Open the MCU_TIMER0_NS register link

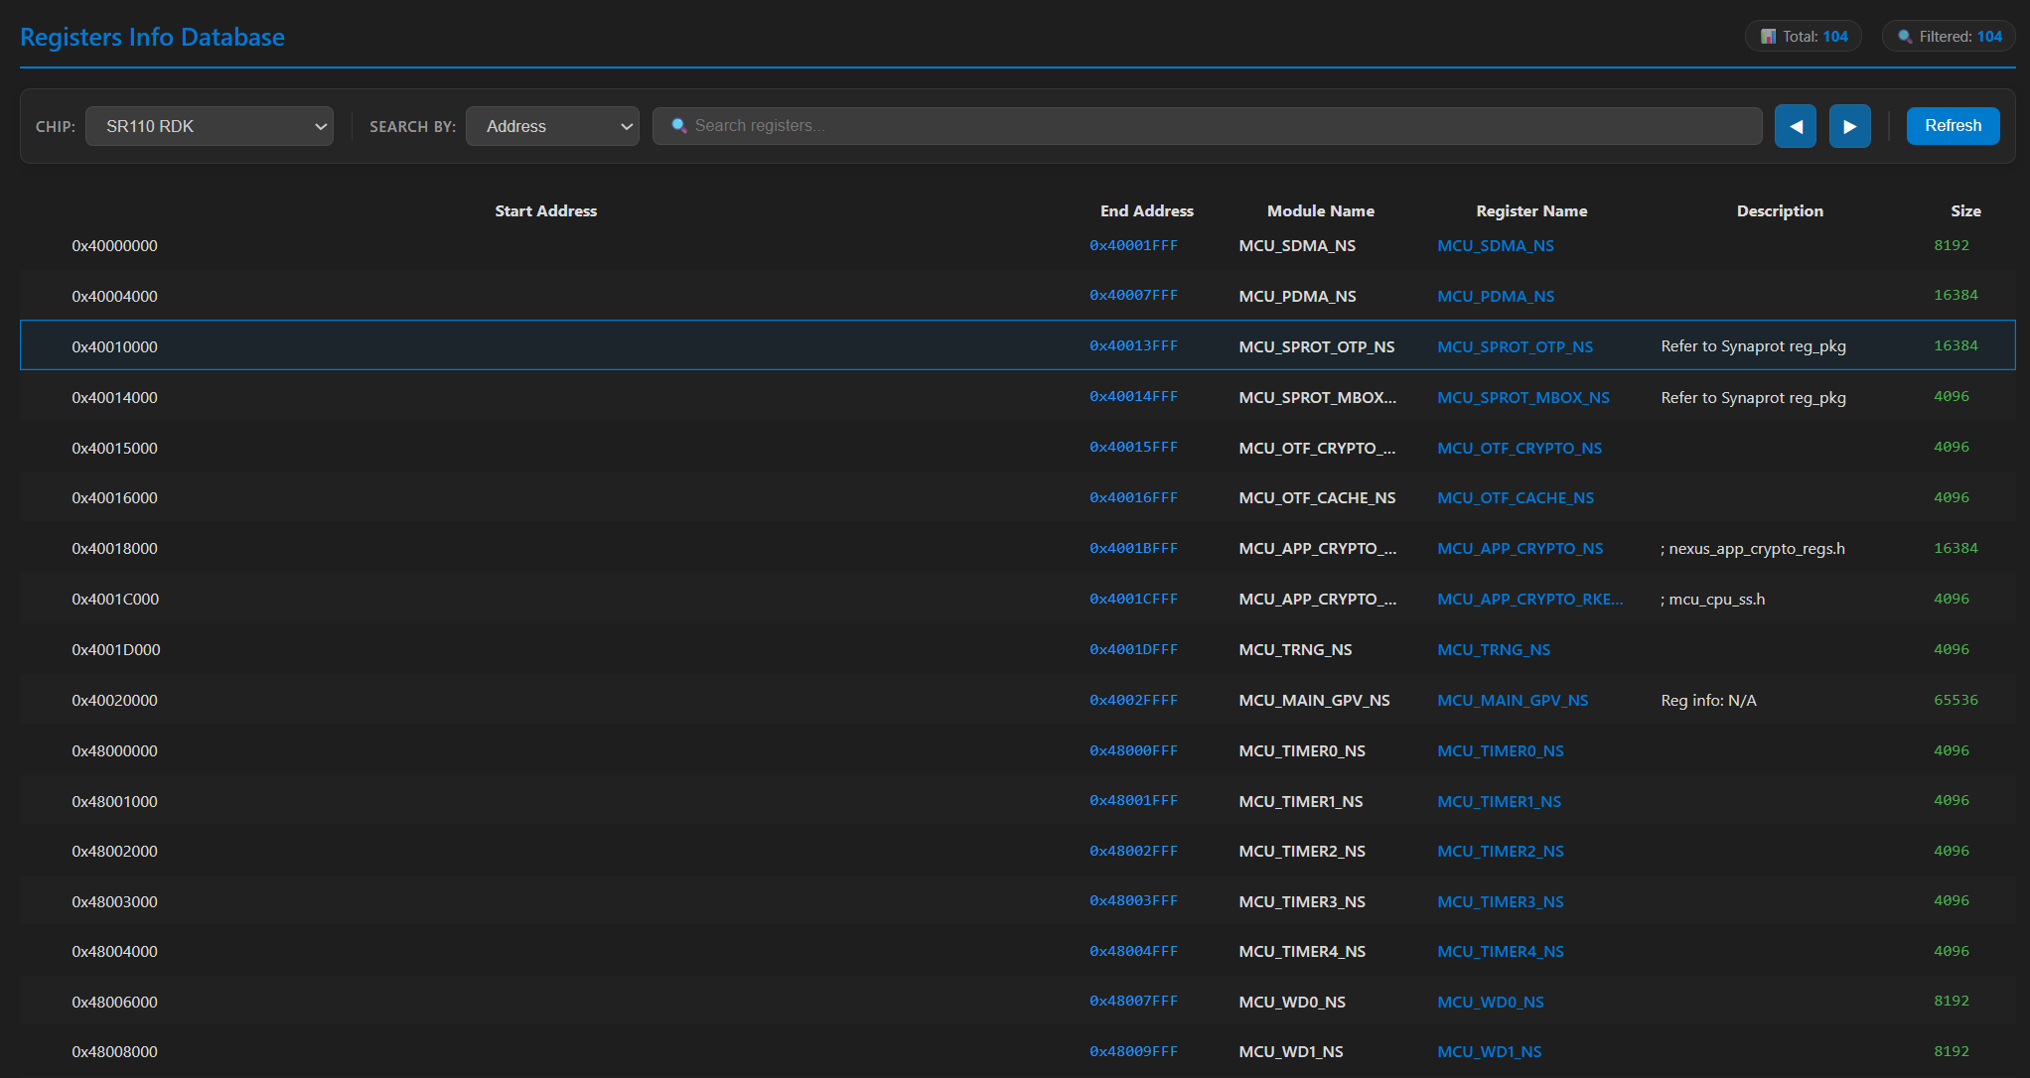click(1500, 750)
